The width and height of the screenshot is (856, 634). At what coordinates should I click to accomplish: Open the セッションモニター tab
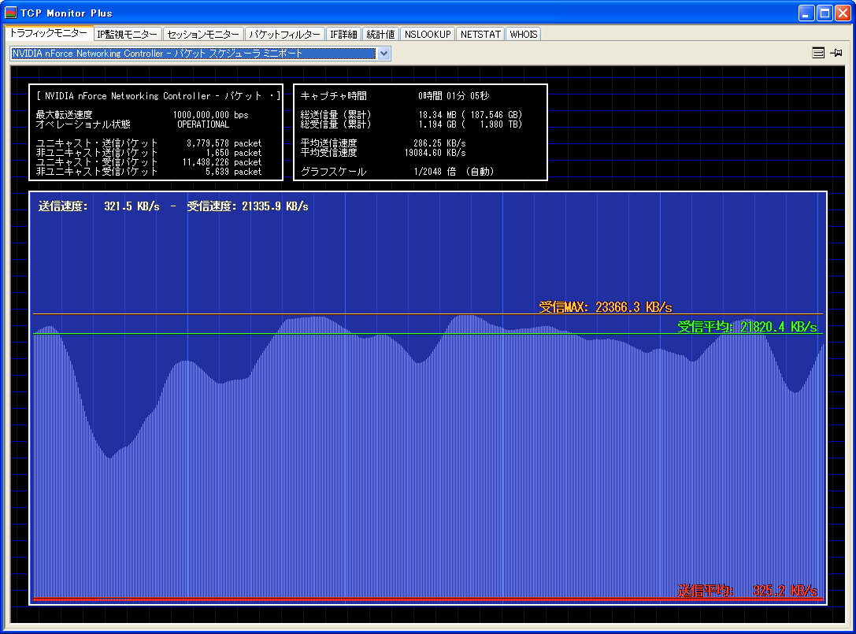203,34
